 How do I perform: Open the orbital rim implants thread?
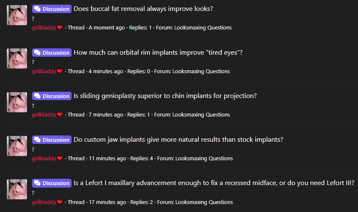pos(158,53)
